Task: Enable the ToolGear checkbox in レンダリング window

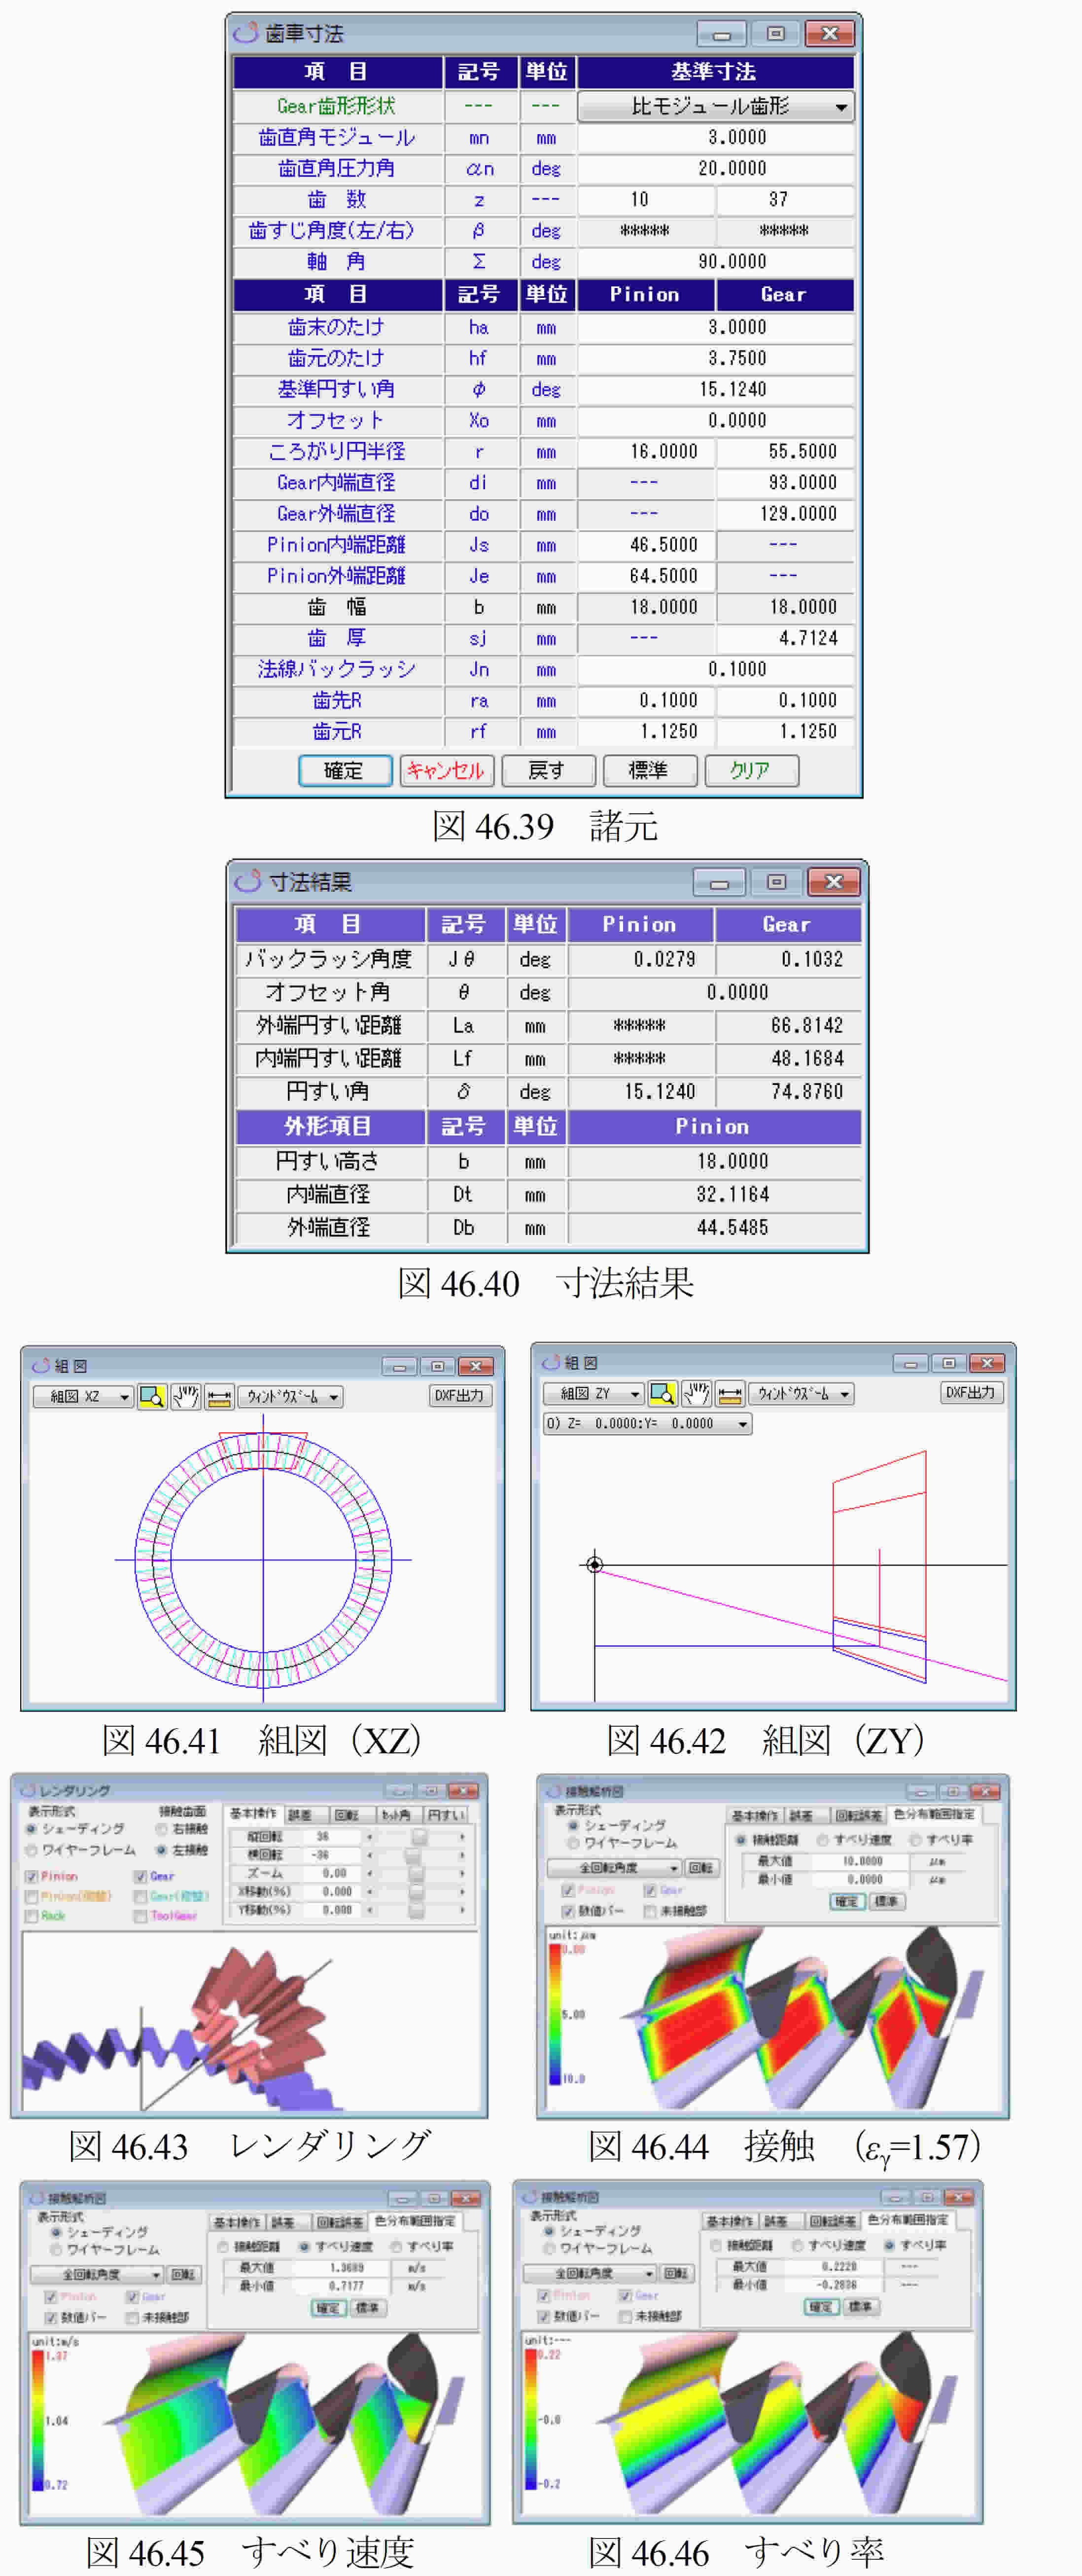Action: pyautogui.click(x=141, y=1916)
